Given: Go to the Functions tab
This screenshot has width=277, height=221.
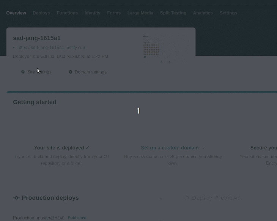Looking at the screenshot, I should coord(67,13).
